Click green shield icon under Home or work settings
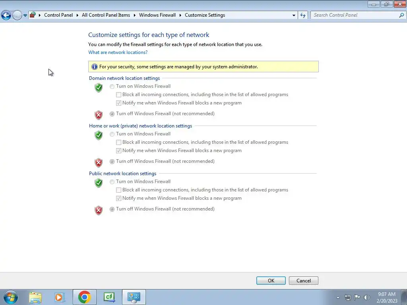 pos(99,135)
